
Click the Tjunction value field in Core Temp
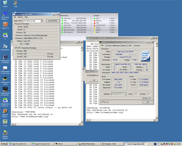41,51
